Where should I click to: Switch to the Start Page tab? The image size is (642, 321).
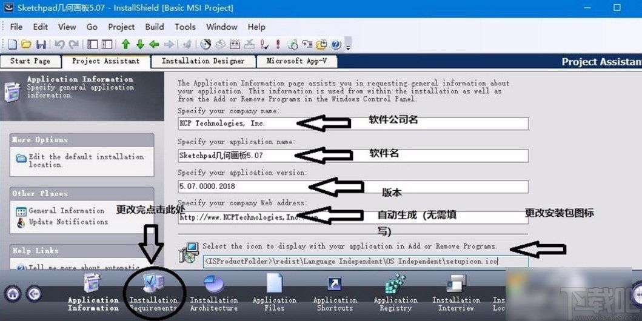pyautogui.click(x=30, y=61)
